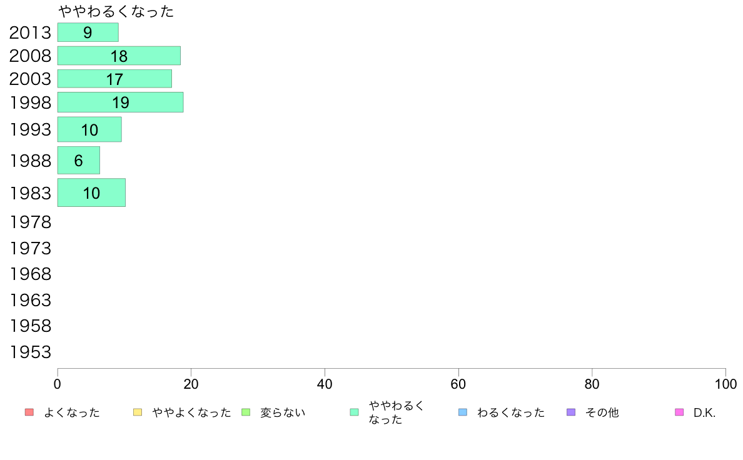Select the 2003 bar labeled 17

(x=114, y=79)
